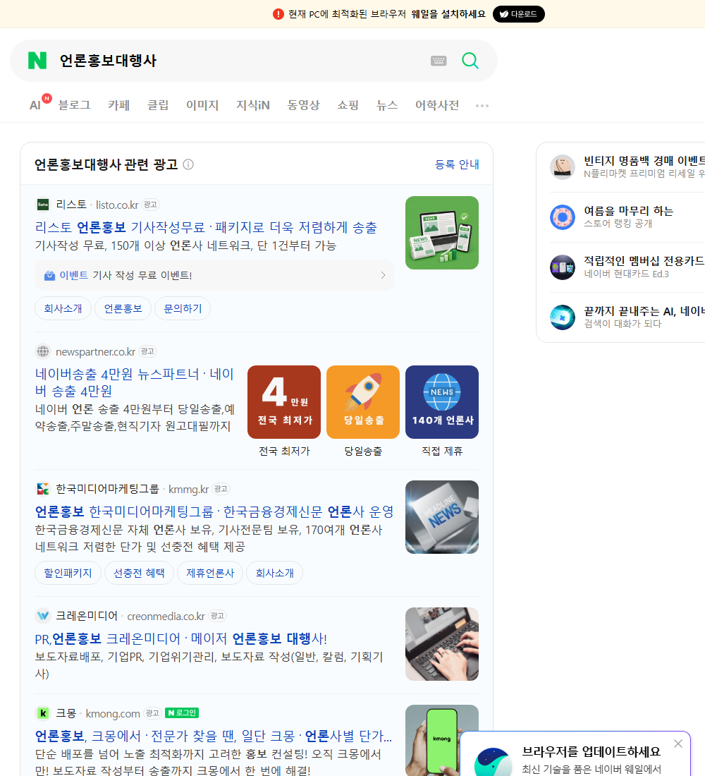Image resolution: width=705 pixels, height=776 pixels.
Task: Click the 네이버 현대카드 promo icon
Action: 563,267
